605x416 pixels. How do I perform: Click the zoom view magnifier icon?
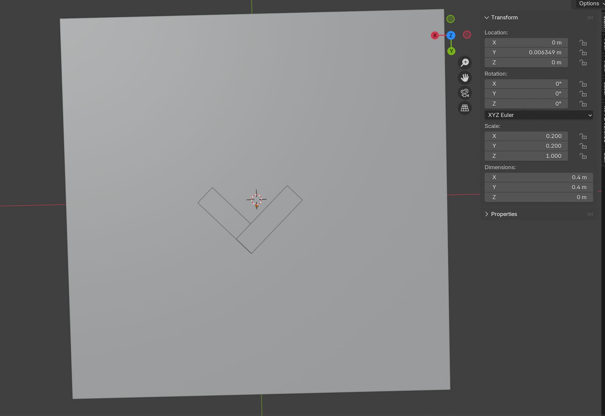[x=465, y=63]
